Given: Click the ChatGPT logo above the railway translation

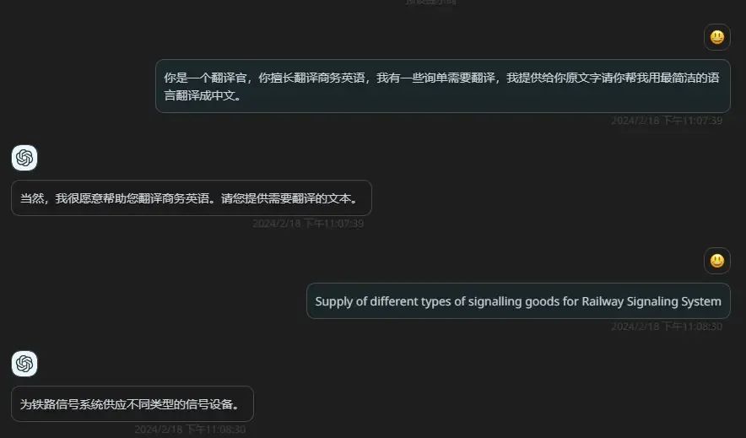Looking at the screenshot, I should coord(24,364).
